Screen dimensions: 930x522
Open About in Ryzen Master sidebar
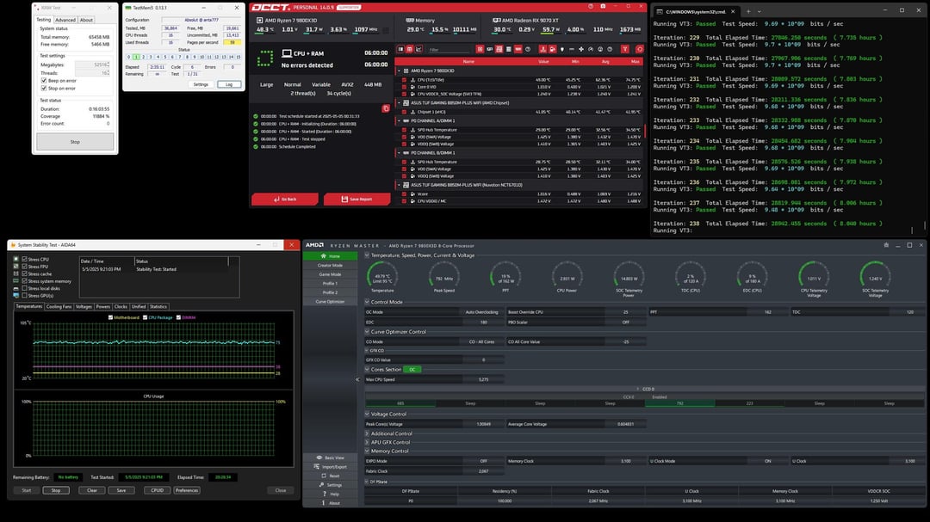click(331, 502)
